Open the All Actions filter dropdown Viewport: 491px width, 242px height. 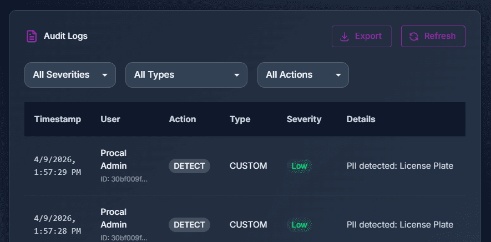click(x=303, y=75)
